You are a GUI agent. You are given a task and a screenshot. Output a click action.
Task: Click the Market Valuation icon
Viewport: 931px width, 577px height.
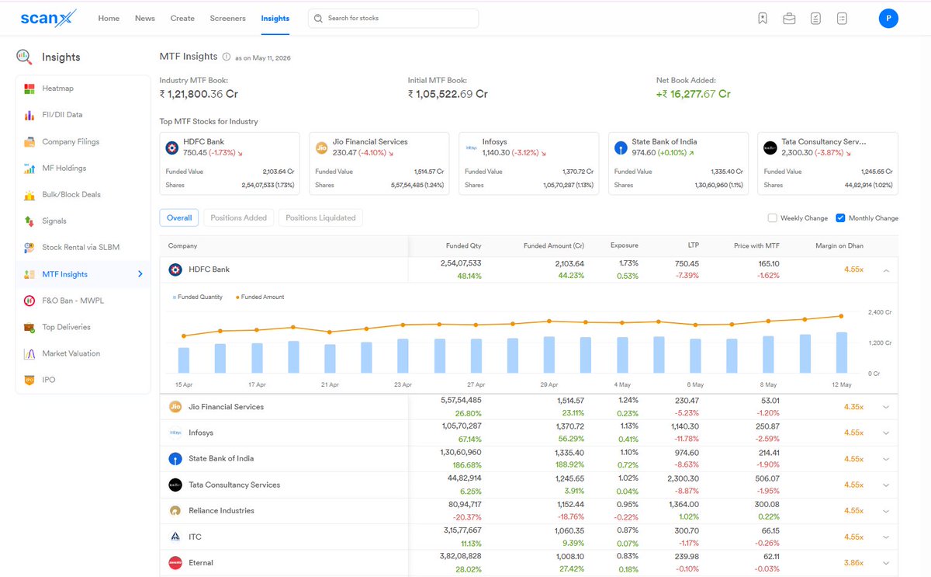coord(29,353)
